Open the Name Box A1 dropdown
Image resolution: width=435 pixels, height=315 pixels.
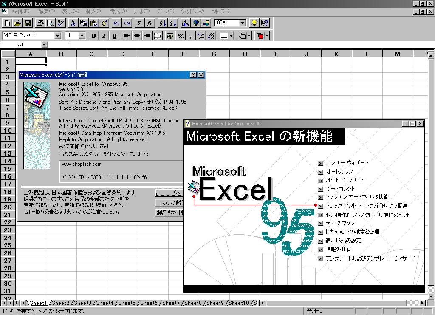click(44, 44)
